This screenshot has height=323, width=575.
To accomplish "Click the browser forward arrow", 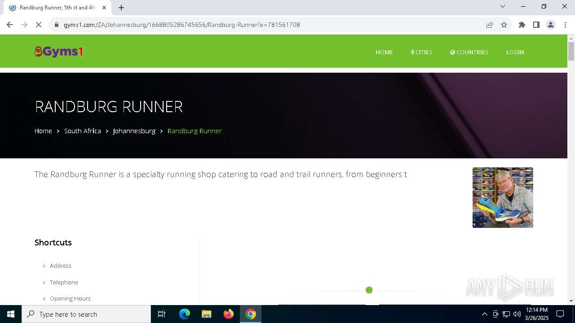I will click(24, 25).
